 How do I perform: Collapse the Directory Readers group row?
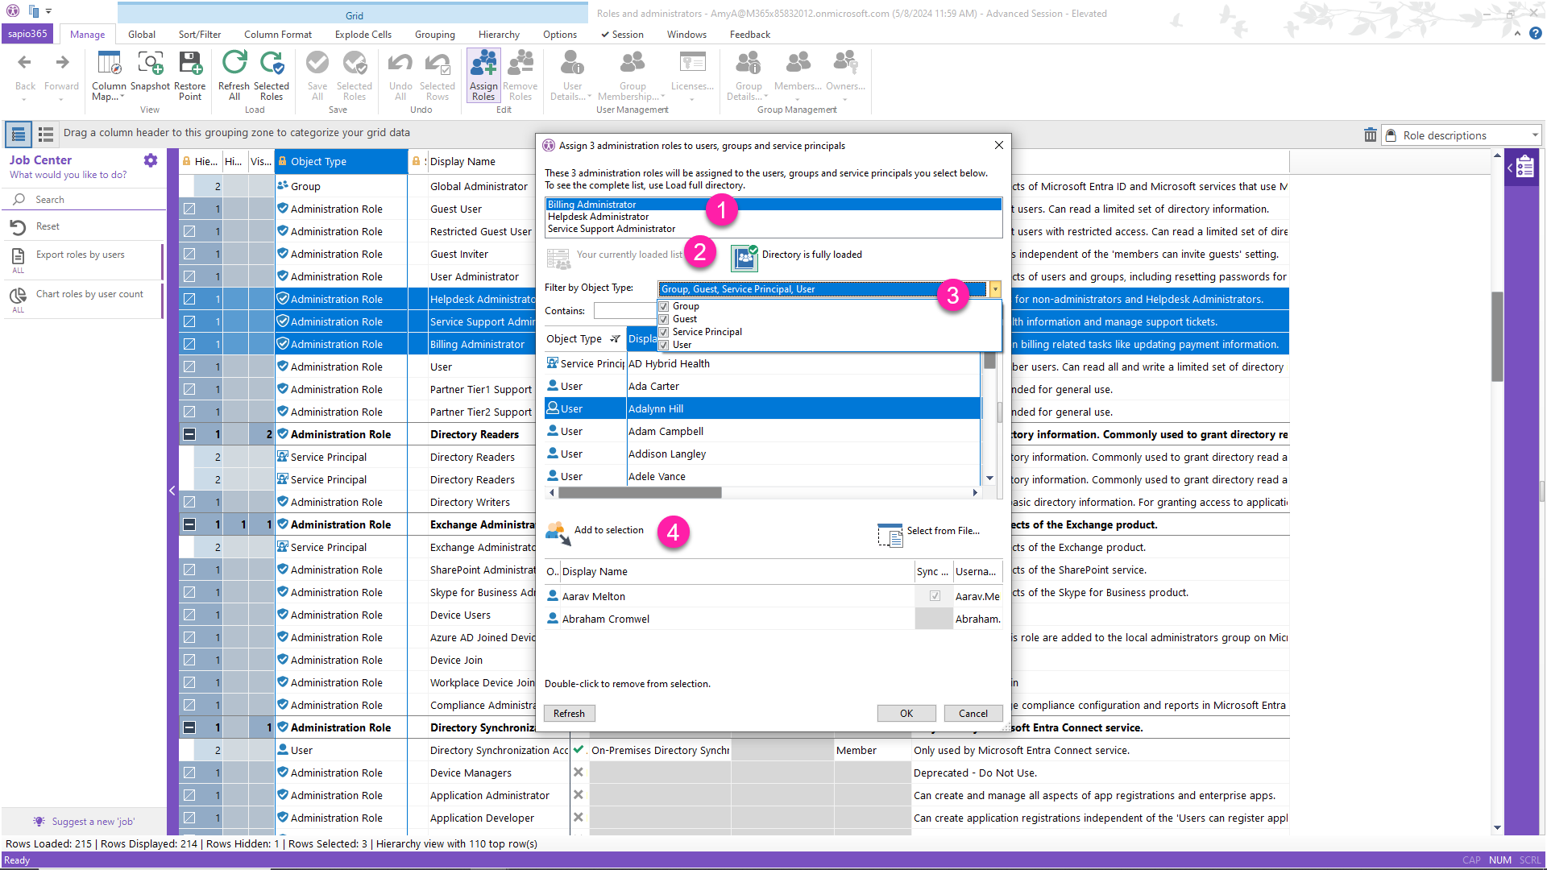tap(189, 434)
